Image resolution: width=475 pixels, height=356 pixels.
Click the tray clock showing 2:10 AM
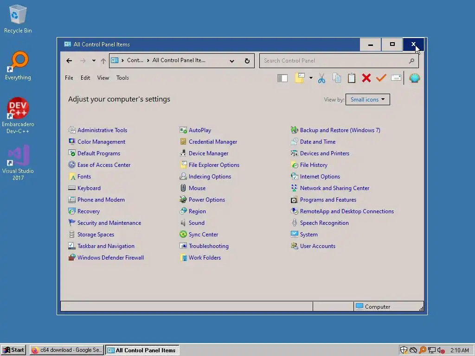pos(459,350)
